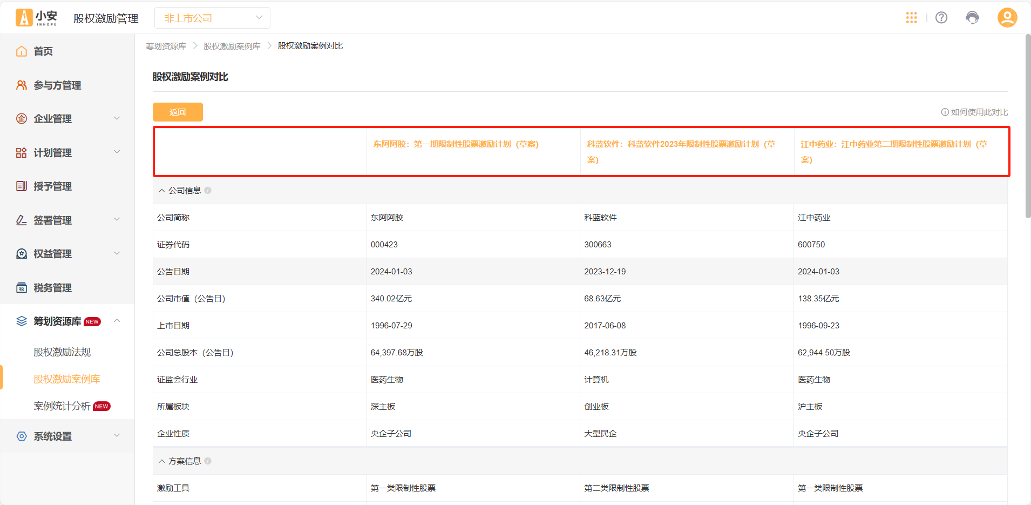This screenshot has width=1031, height=505.
Task: Expand the 签署管理 submenu chevron
Action: (x=117, y=220)
